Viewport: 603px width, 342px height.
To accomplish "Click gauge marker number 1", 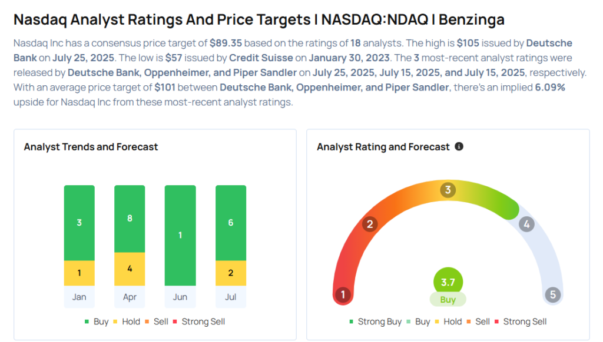I will [x=343, y=295].
